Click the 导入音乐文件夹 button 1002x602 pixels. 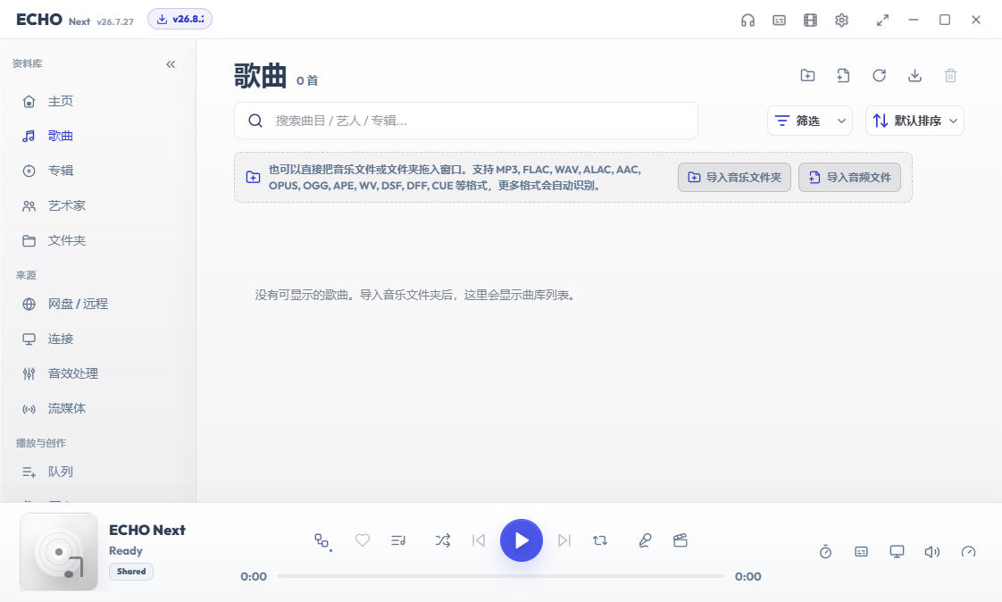tap(734, 177)
